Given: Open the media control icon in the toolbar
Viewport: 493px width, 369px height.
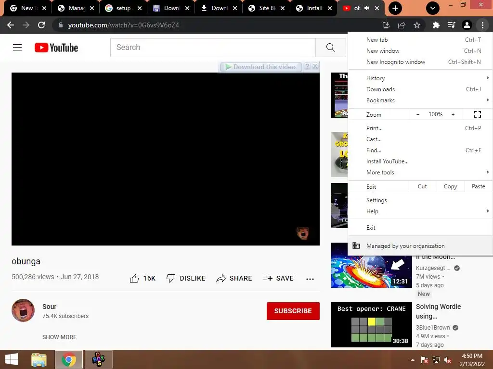Looking at the screenshot, I should (x=452, y=25).
